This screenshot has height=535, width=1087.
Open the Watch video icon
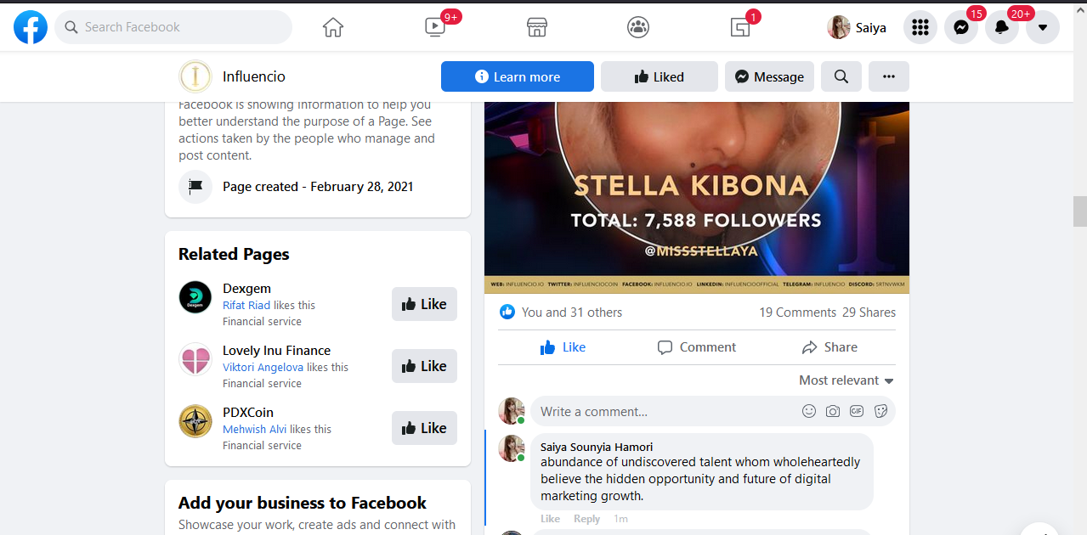[435, 27]
